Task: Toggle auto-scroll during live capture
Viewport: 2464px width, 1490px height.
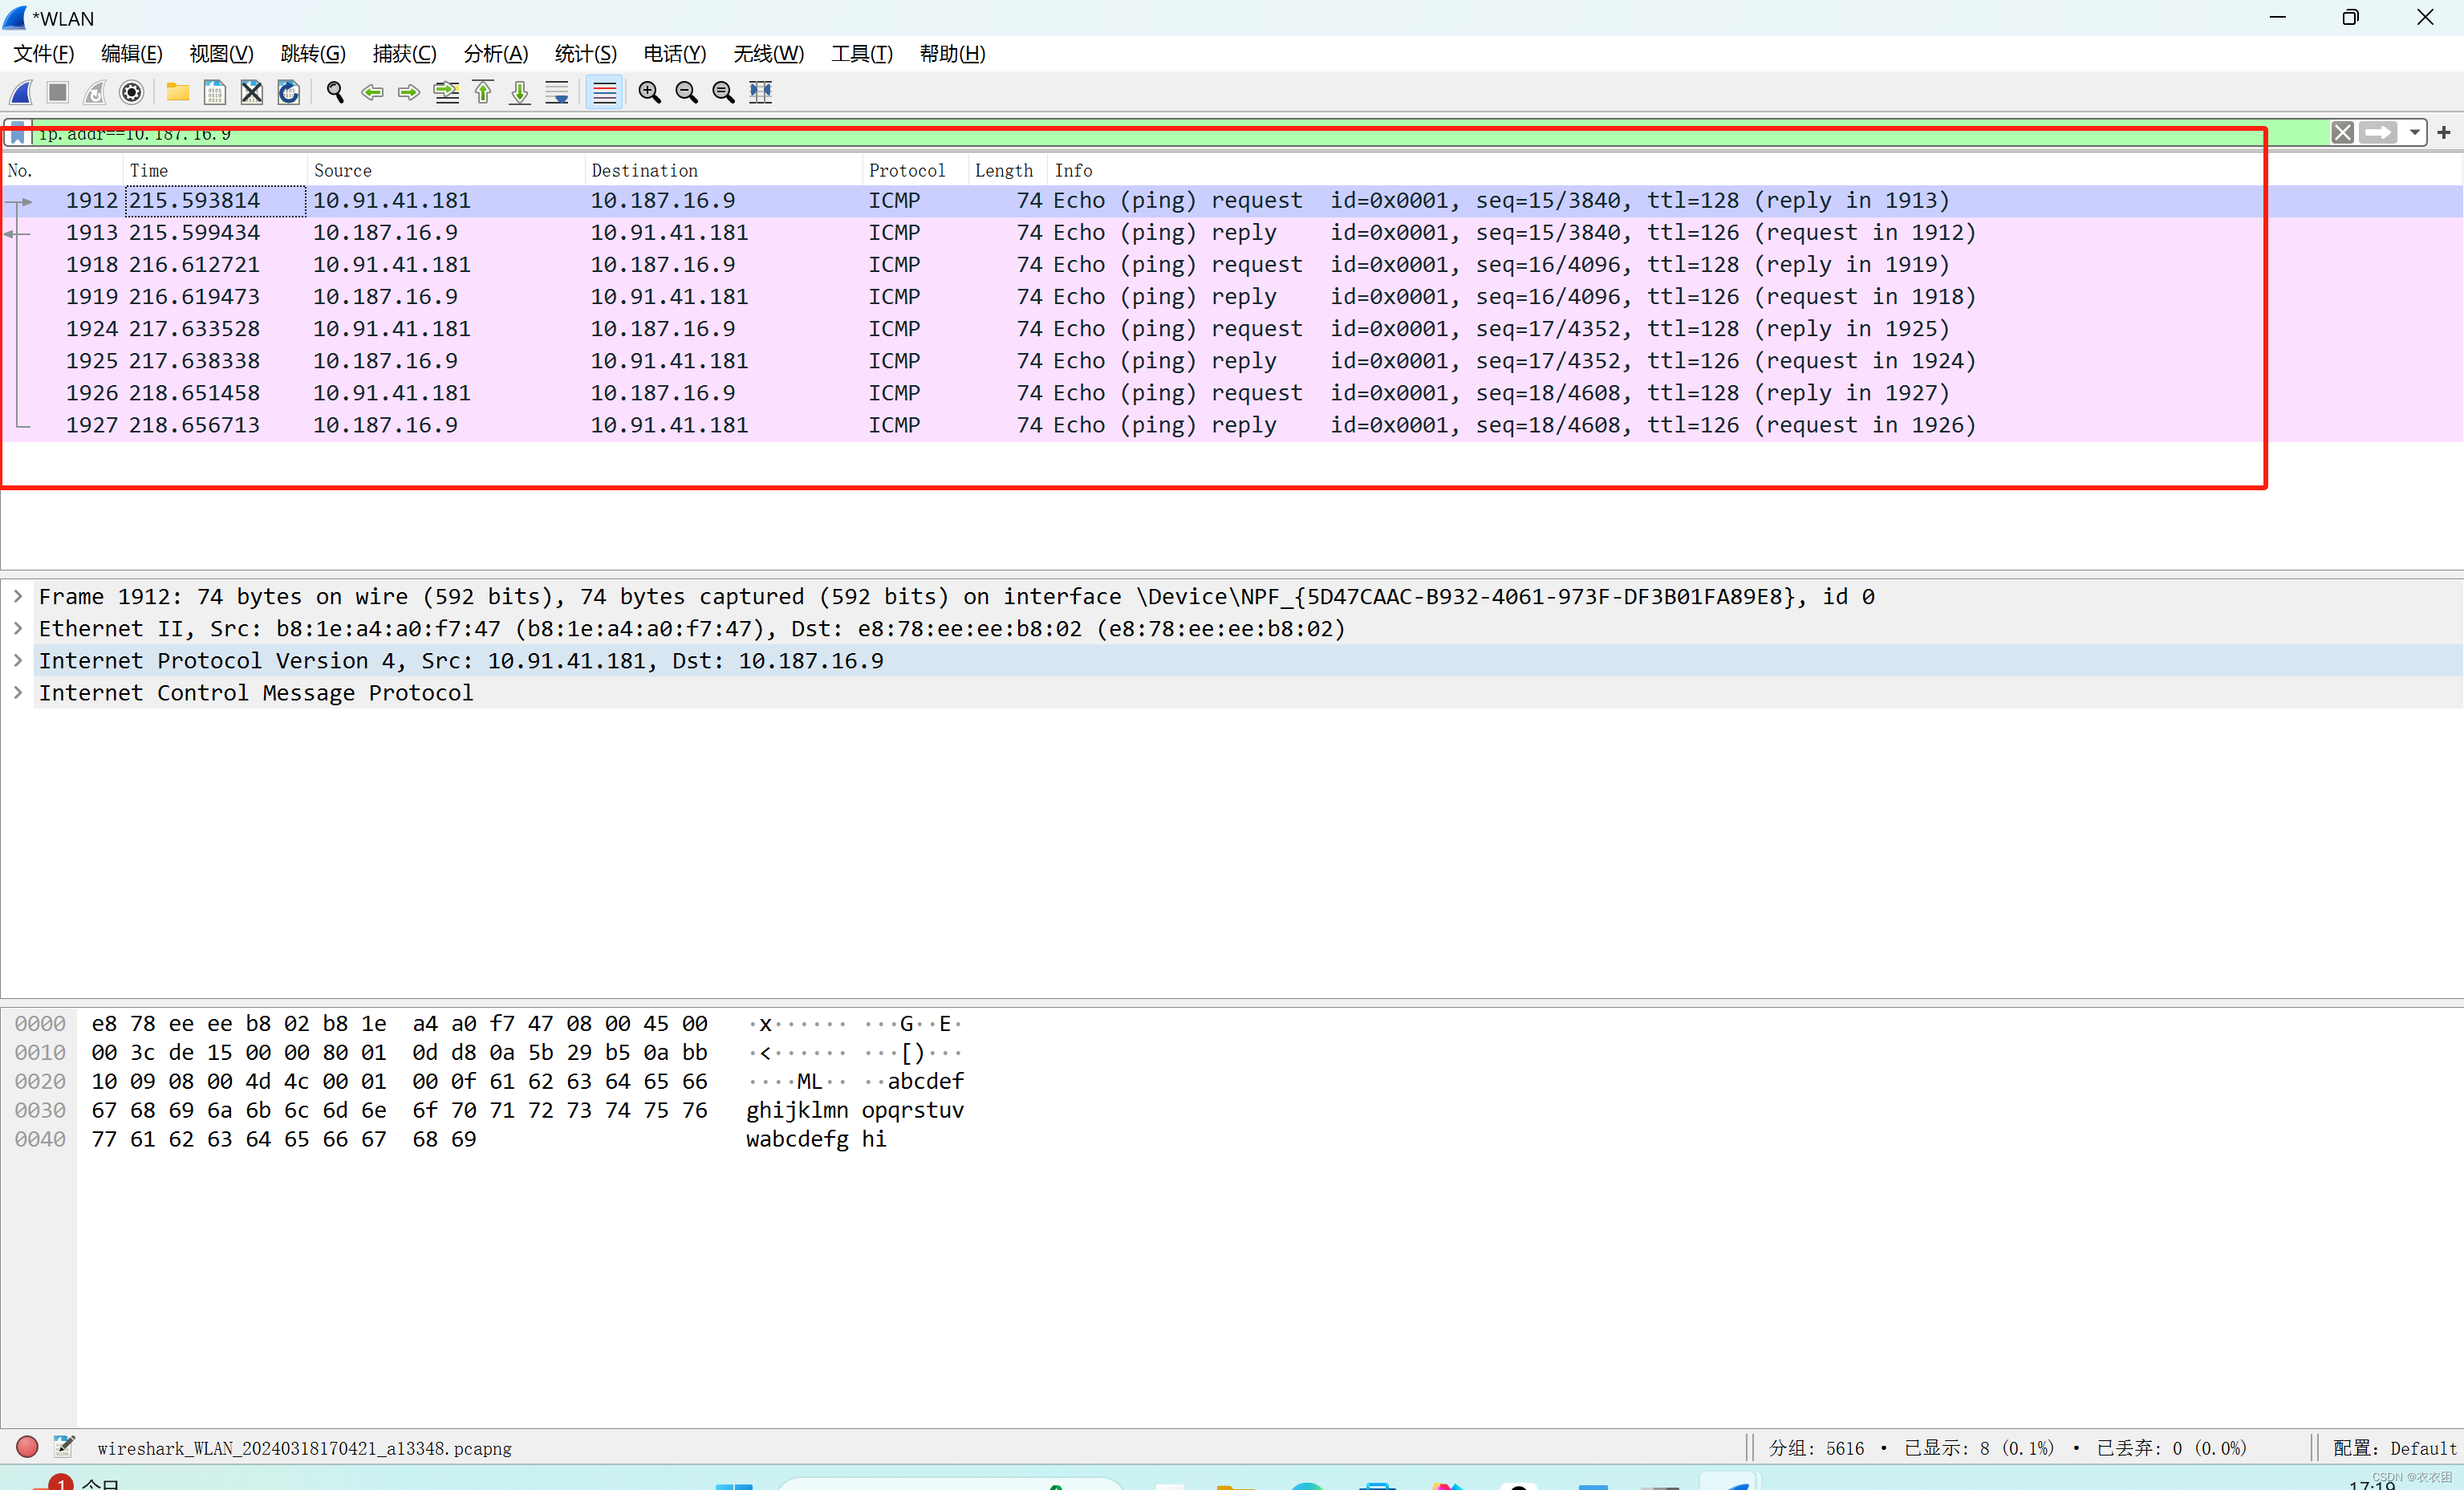Action: tap(557, 92)
